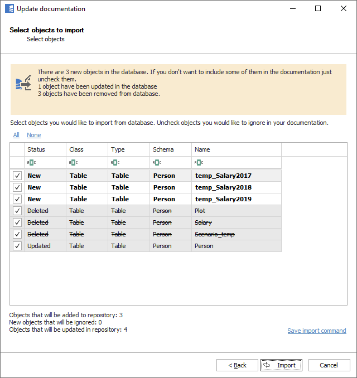The width and height of the screenshot is (357, 378).
Task: Click the Schema column filter icon
Action: coord(157,163)
